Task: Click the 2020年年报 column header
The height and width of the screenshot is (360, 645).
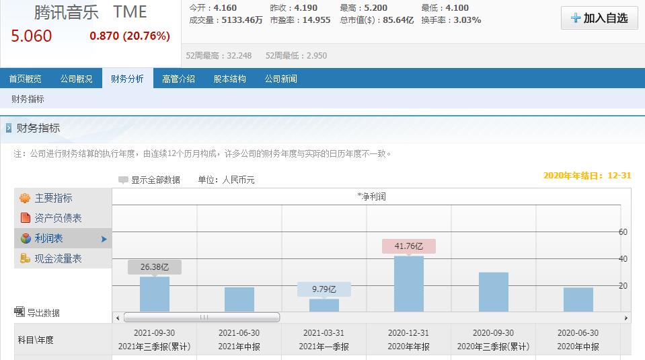Action: (x=409, y=339)
